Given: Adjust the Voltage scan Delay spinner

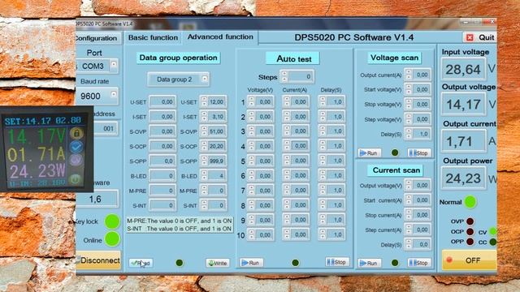Looking at the screenshot, I should 409,134.
